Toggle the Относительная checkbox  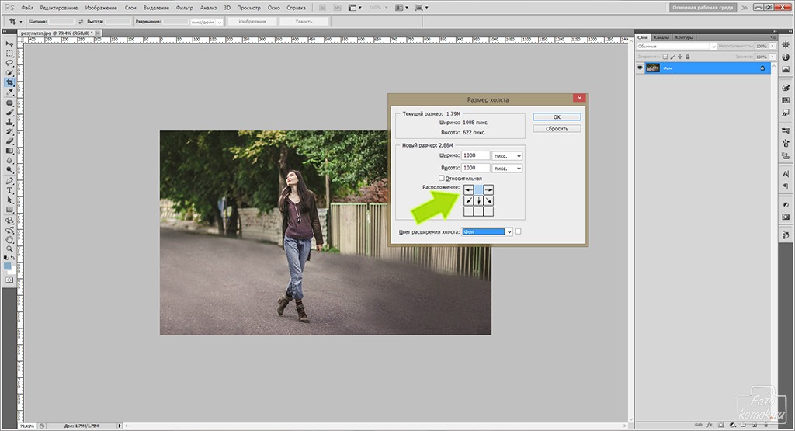[441, 178]
